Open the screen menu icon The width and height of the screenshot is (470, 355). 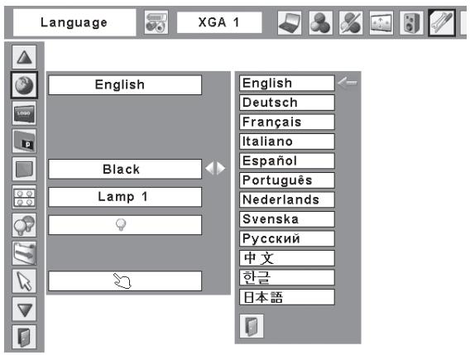pyautogui.click(x=381, y=23)
